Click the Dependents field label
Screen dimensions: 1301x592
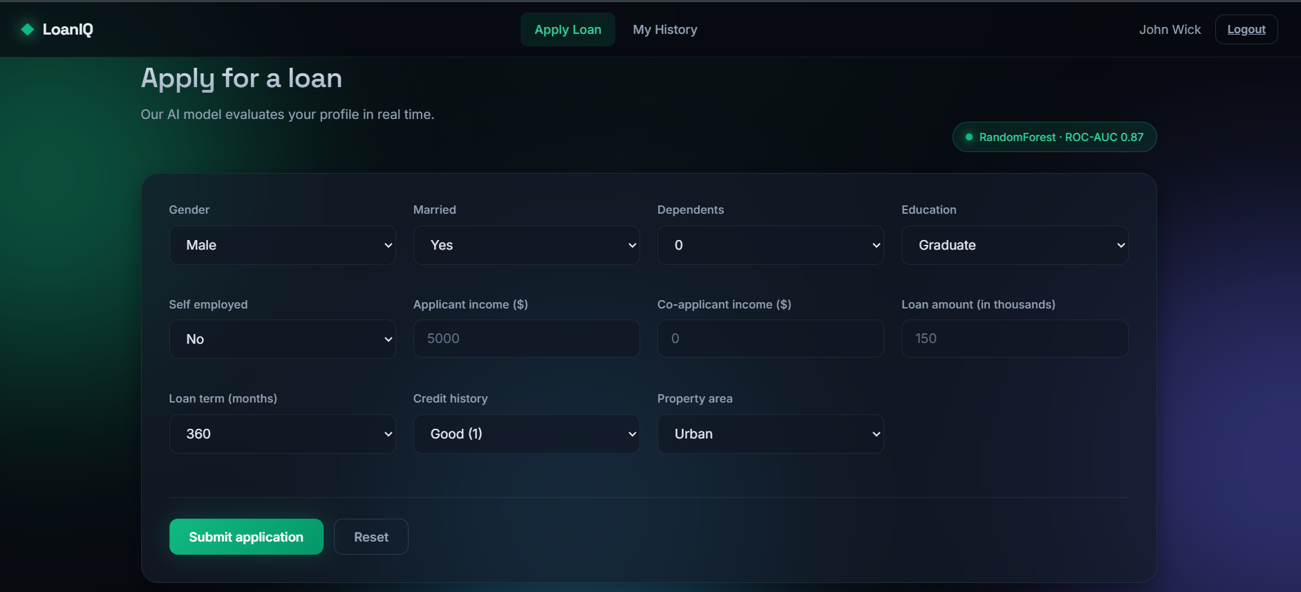(x=691, y=210)
